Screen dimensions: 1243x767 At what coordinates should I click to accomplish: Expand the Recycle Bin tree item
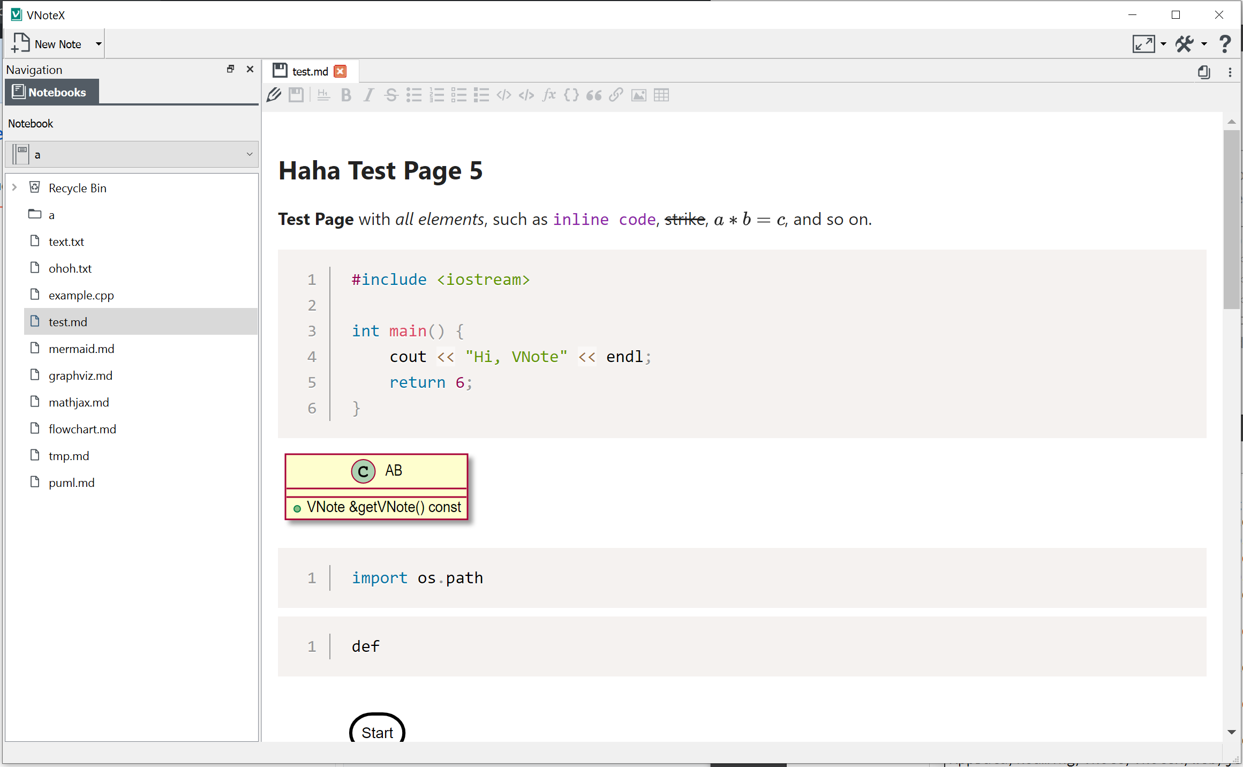tap(14, 187)
